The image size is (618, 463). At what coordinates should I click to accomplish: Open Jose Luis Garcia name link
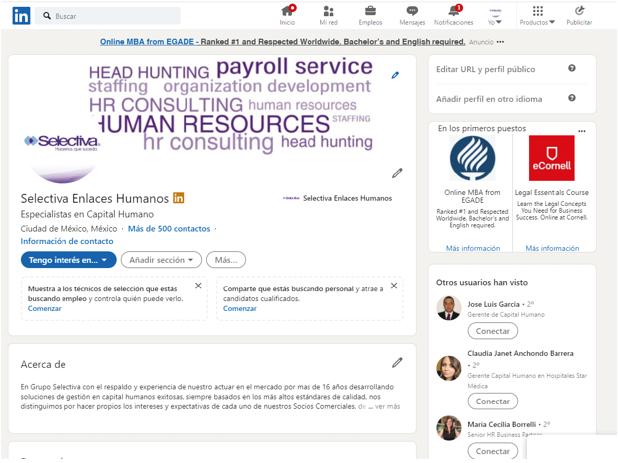click(493, 304)
